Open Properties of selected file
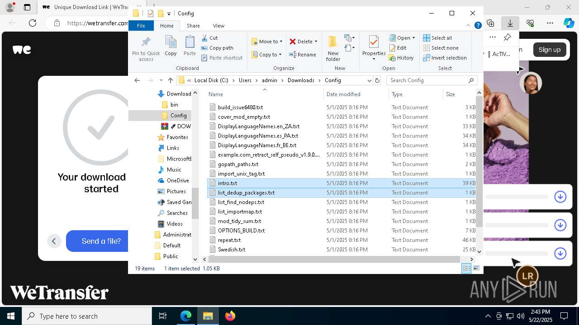Viewport: 579px width, 325px height. point(374,47)
